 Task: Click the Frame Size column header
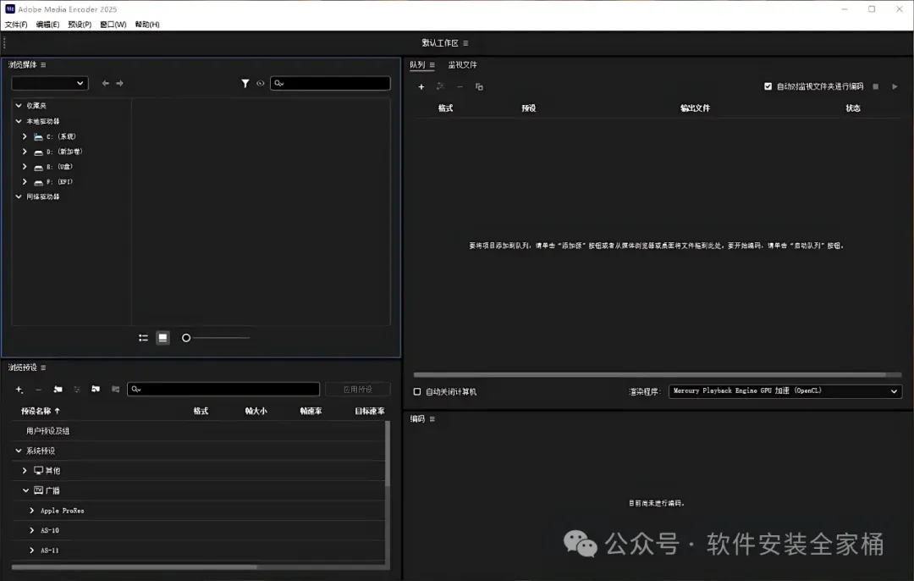(x=256, y=411)
